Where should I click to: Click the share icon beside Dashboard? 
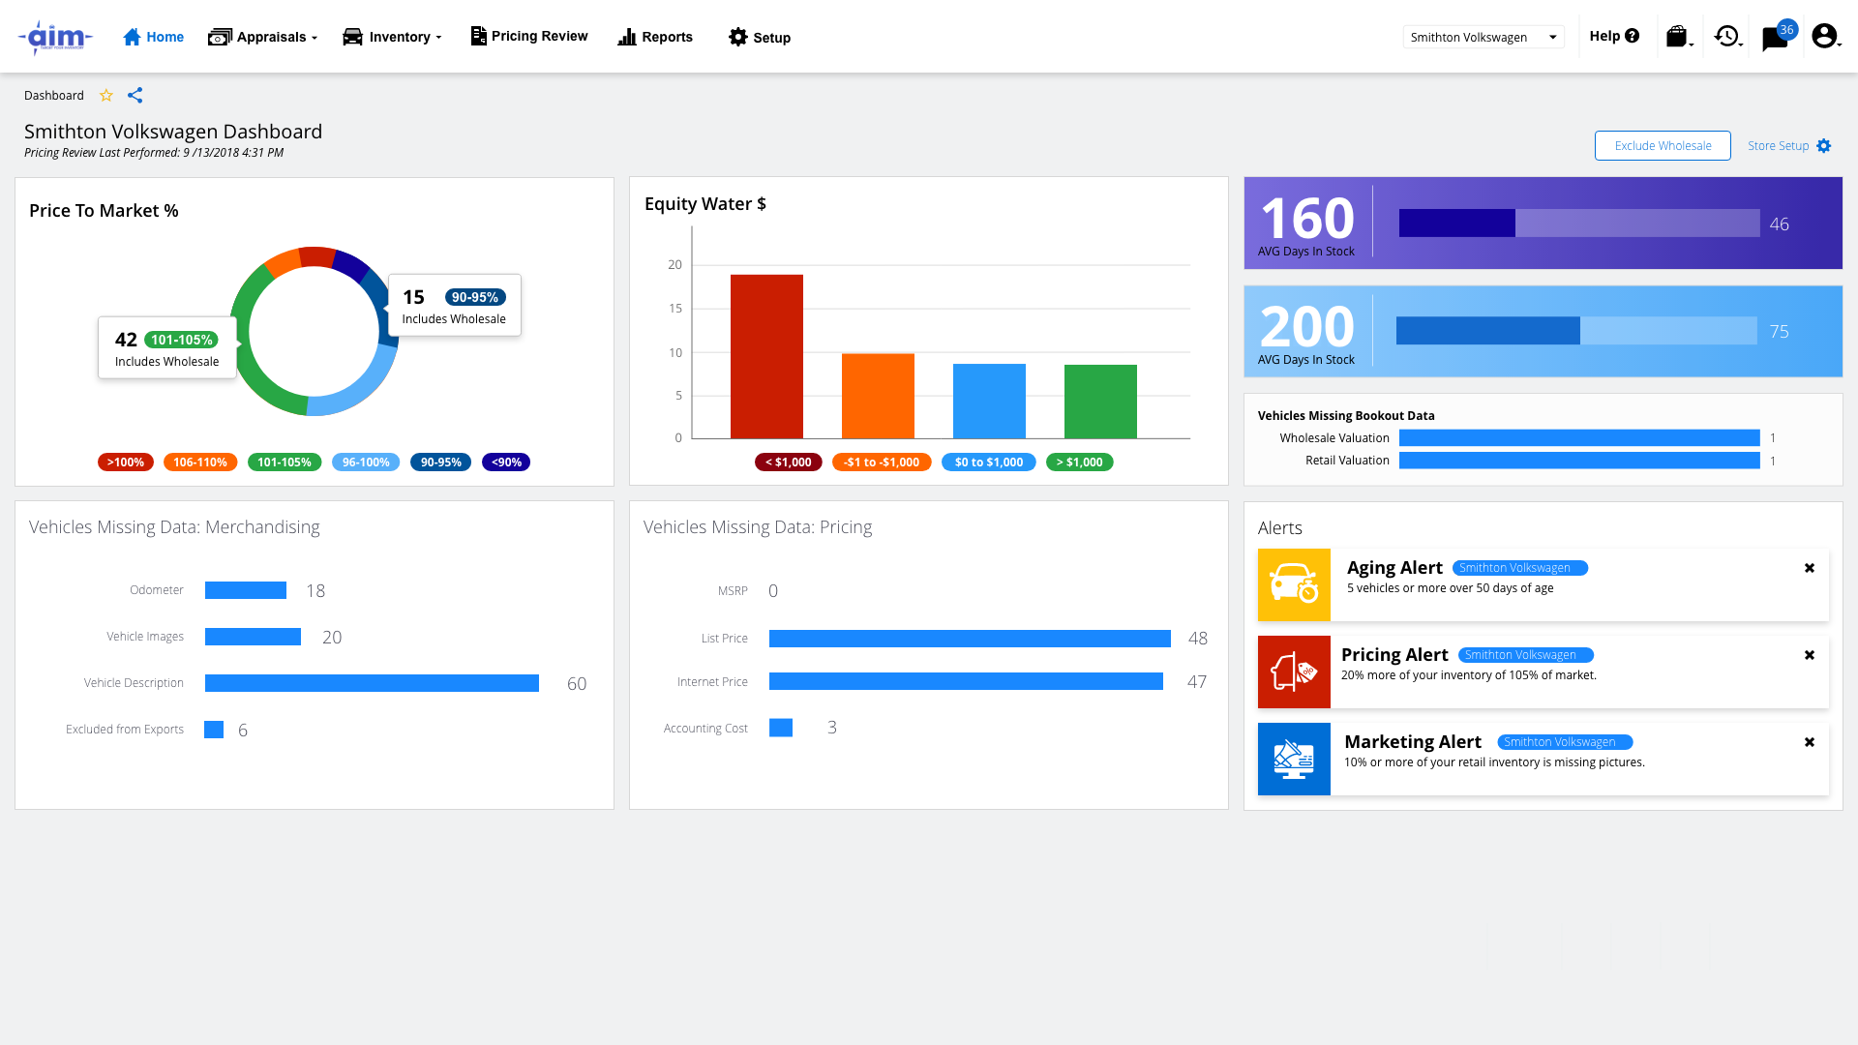(x=135, y=96)
